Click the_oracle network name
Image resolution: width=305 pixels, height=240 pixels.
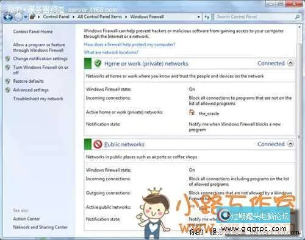coord(209,113)
